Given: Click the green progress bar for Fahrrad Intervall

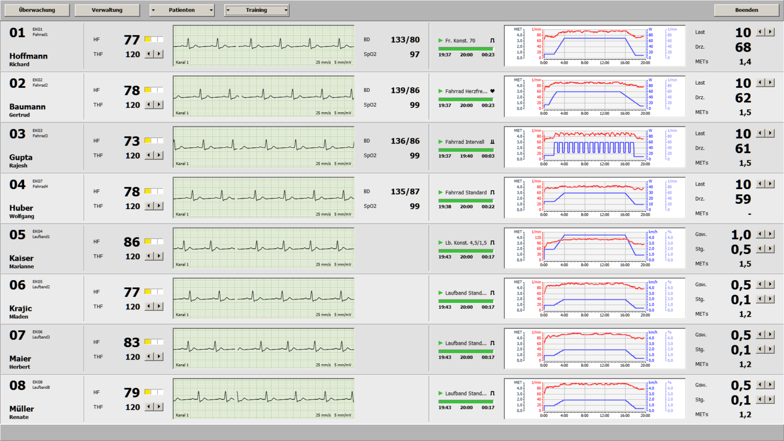Looking at the screenshot, I should [x=466, y=150].
